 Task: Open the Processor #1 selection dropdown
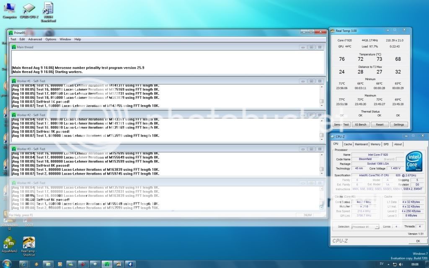tap(365, 227)
